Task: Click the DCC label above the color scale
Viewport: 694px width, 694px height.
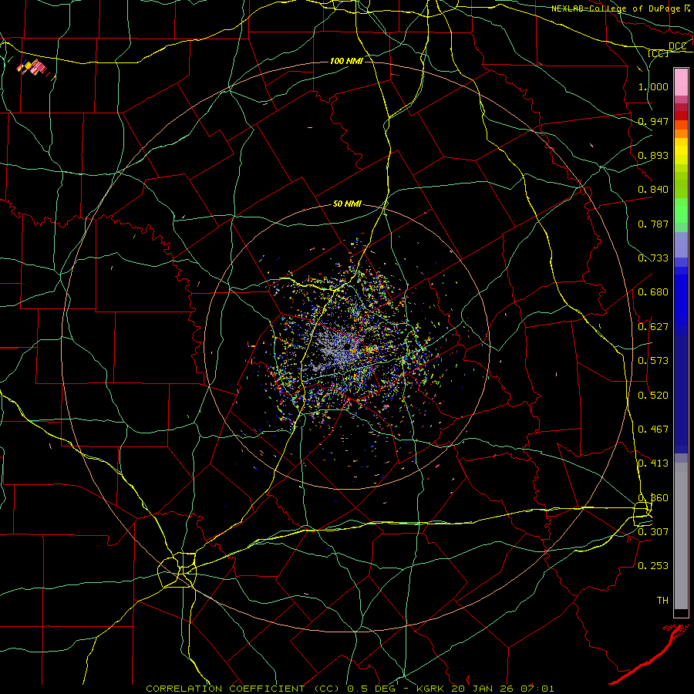Action: pos(677,45)
